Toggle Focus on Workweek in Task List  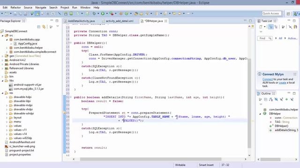point(283,27)
